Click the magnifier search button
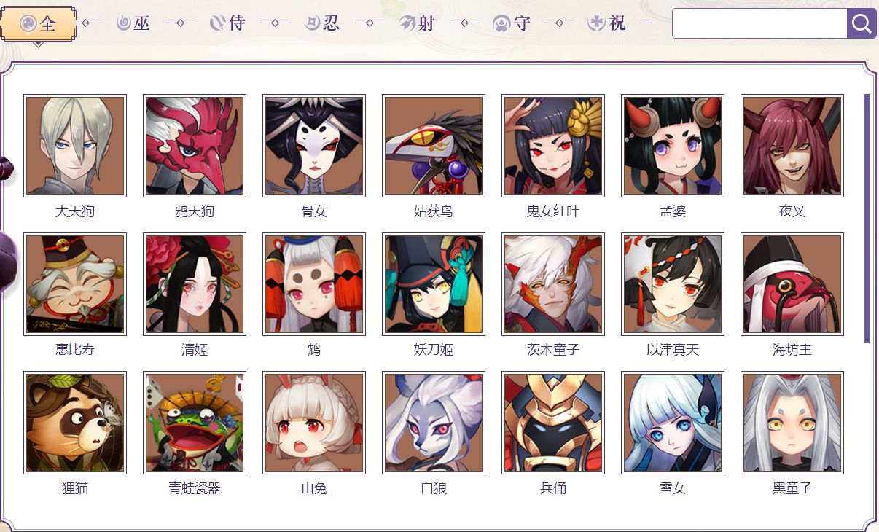879x532 pixels. point(862,23)
